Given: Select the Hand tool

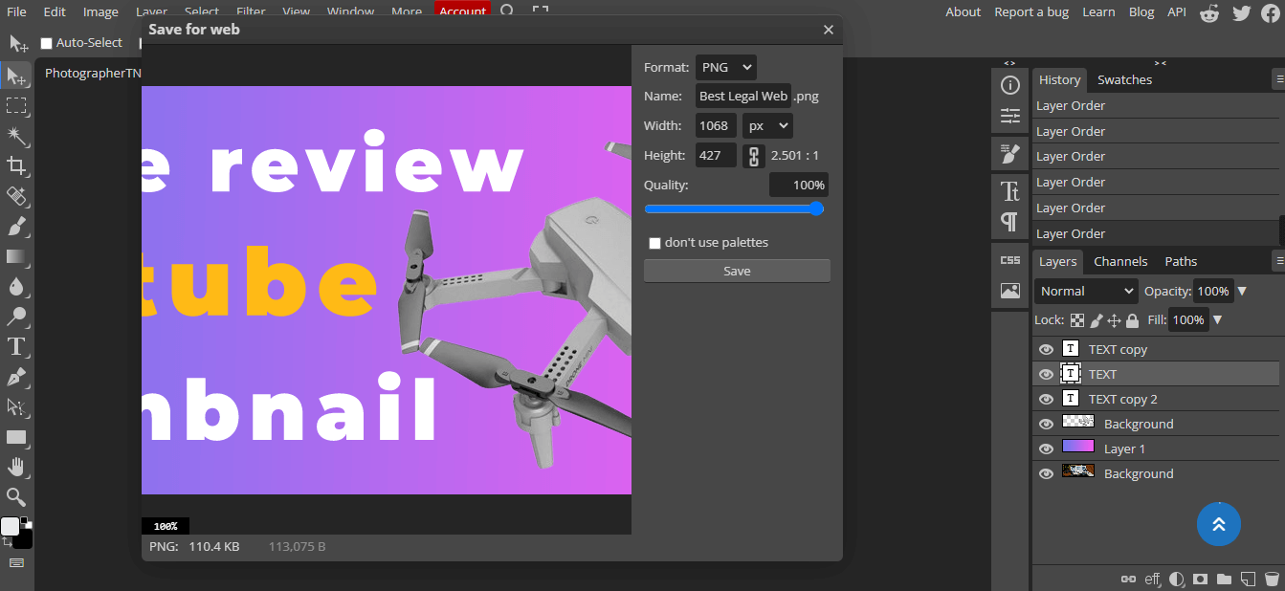Looking at the screenshot, I should click(x=16, y=467).
